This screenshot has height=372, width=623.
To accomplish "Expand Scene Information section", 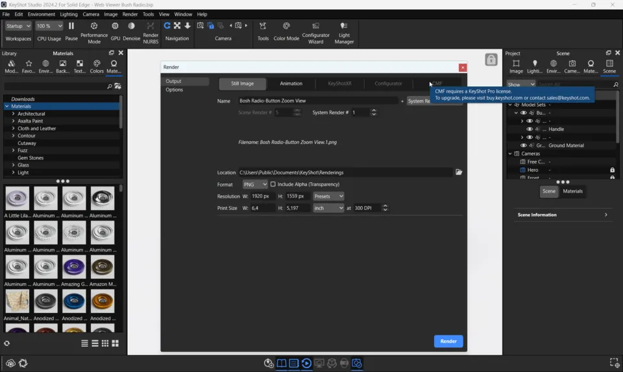I will click(562, 215).
